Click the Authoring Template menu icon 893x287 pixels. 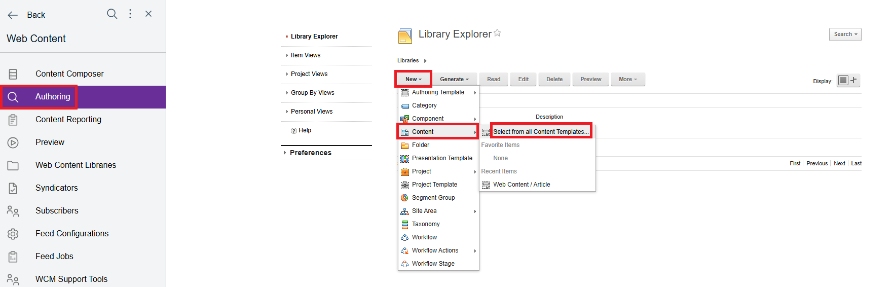tap(404, 93)
